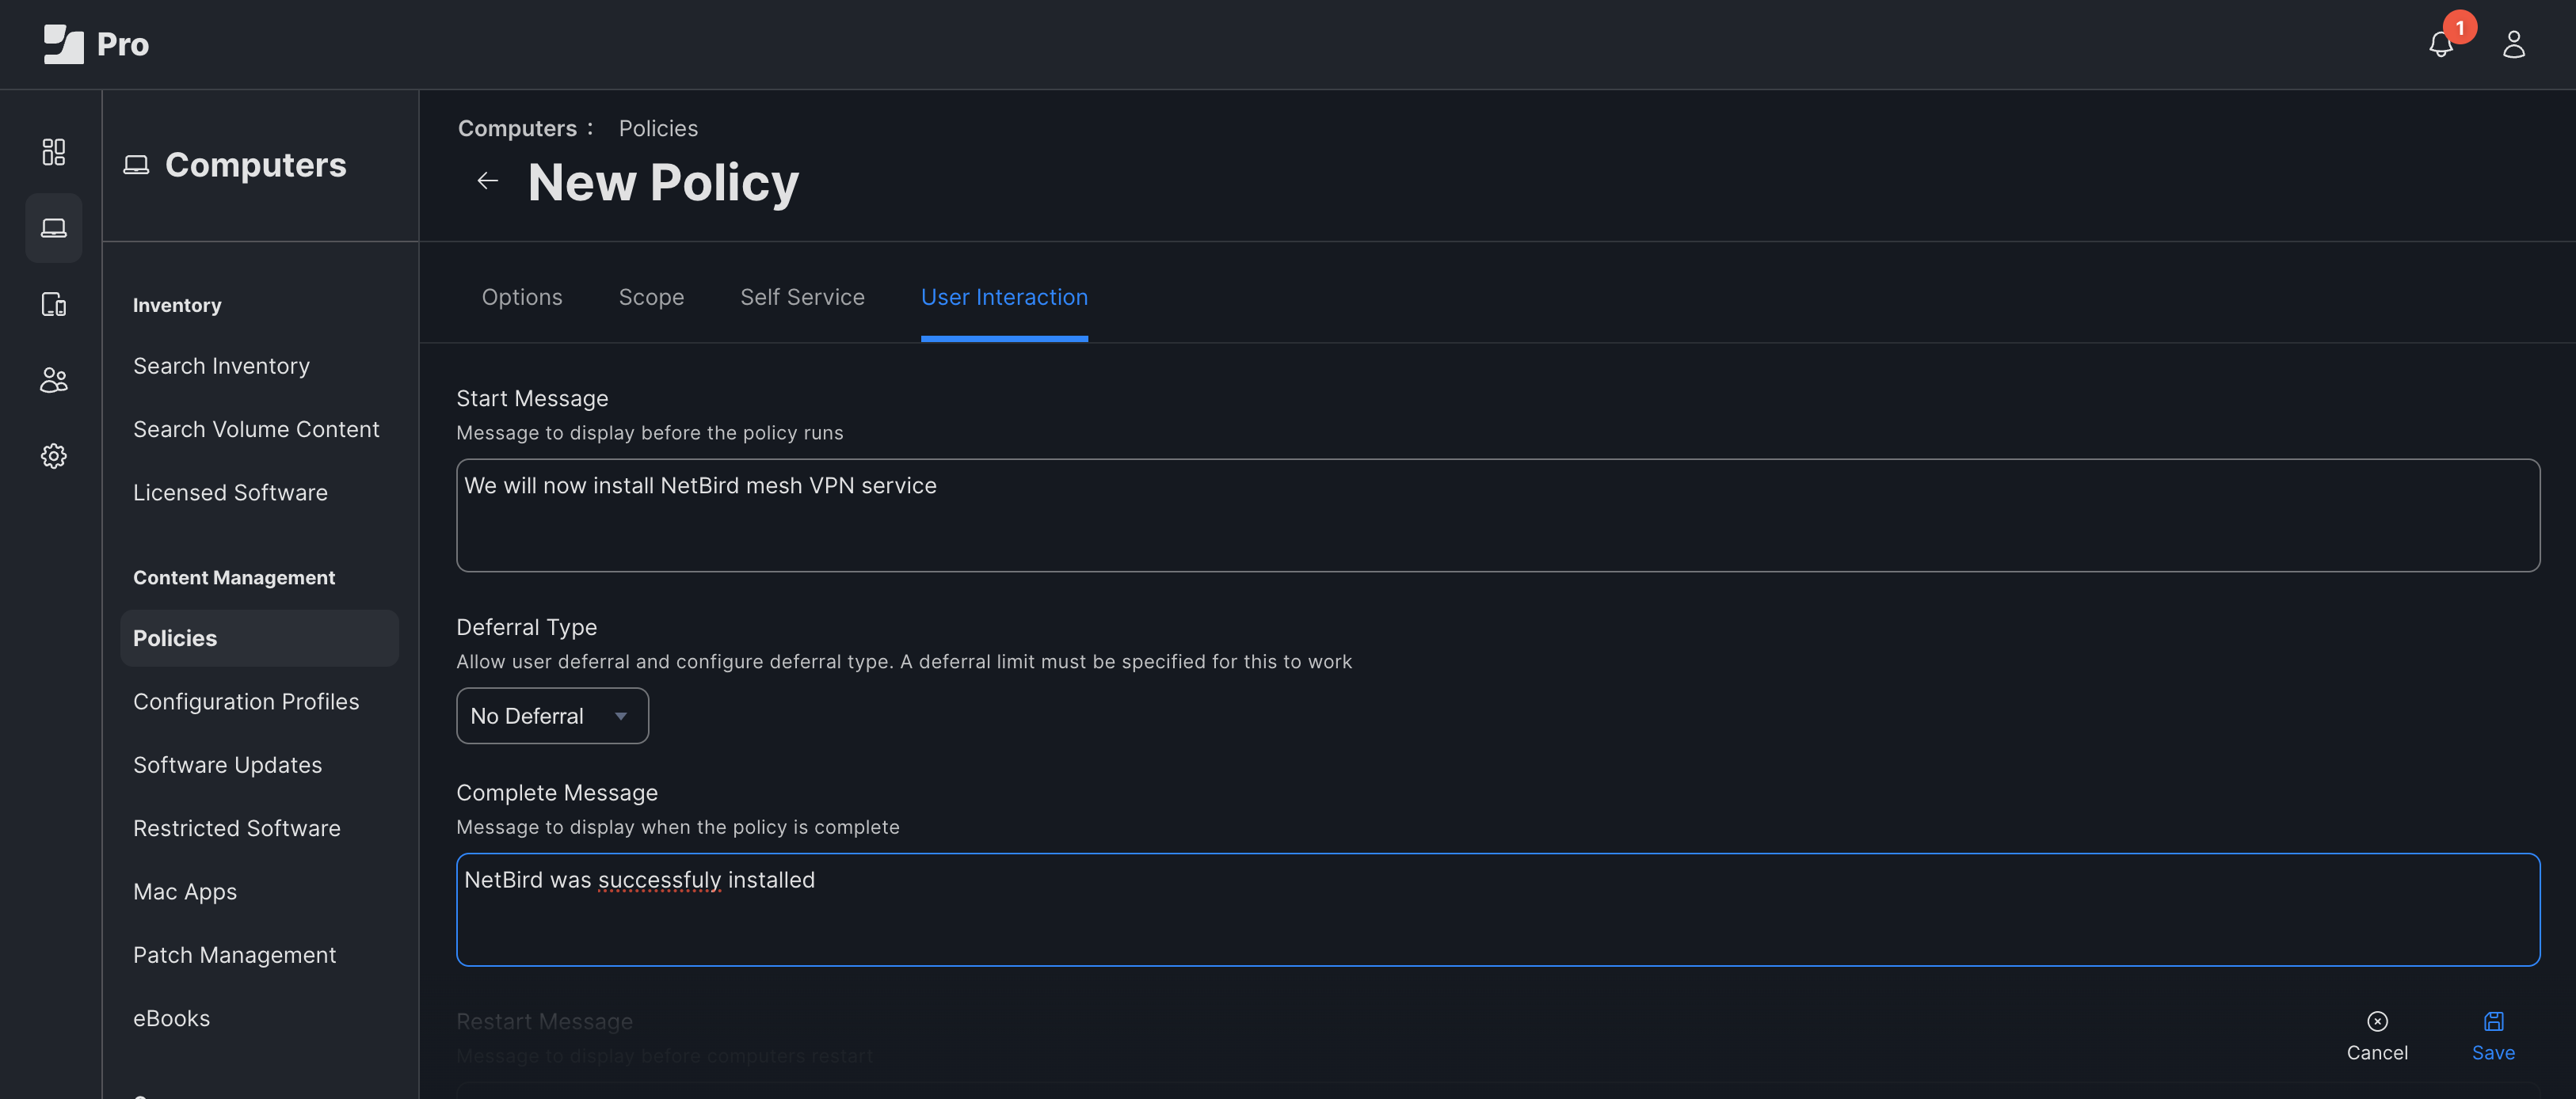This screenshot has width=2576, height=1099.
Task: Open Search Inventory
Action: tap(221, 365)
